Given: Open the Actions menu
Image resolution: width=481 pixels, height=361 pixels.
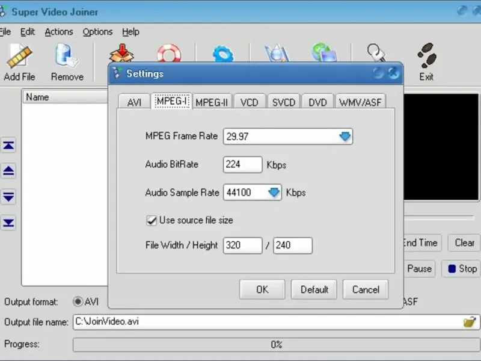Looking at the screenshot, I should point(59,32).
